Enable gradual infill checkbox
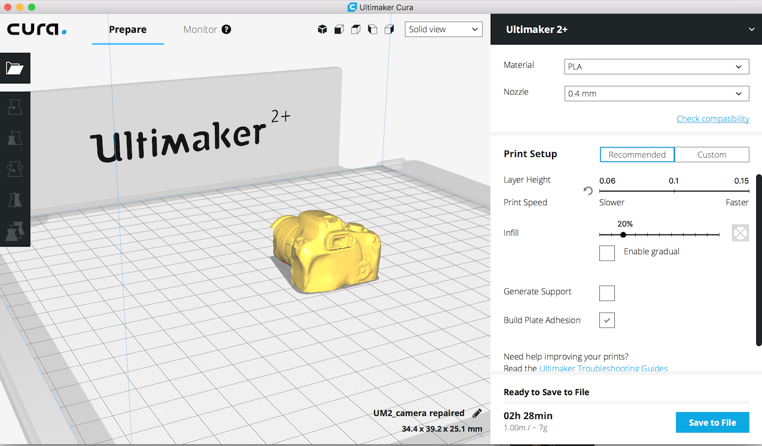Viewport: 762px width, 446px height. (x=607, y=253)
